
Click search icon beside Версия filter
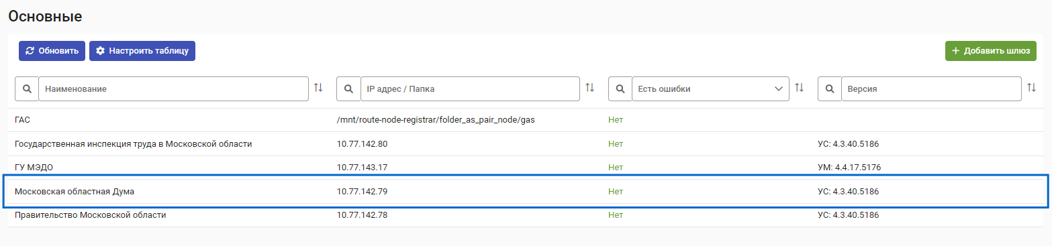pos(830,88)
